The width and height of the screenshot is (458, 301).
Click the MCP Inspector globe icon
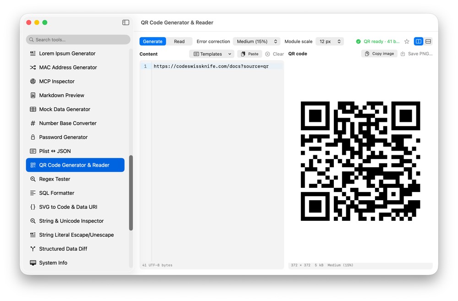[x=33, y=81]
